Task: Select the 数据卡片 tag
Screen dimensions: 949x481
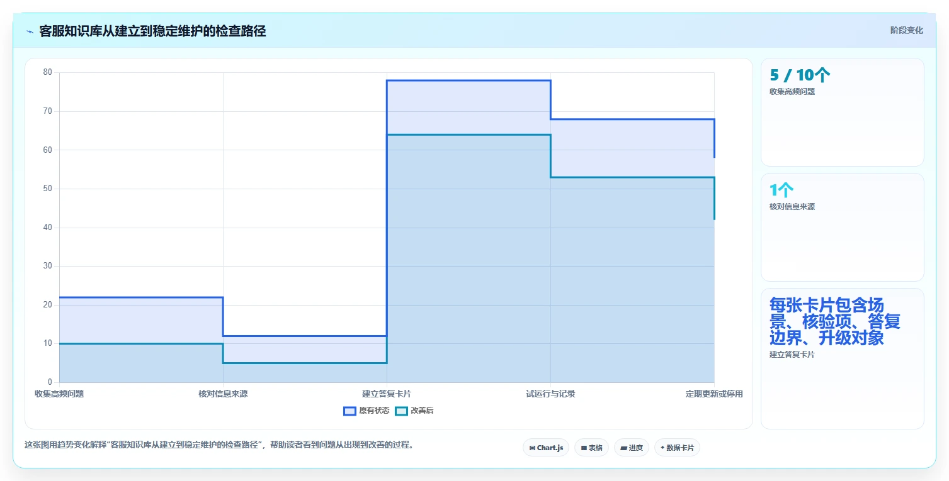Action: pyautogui.click(x=677, y=448)
